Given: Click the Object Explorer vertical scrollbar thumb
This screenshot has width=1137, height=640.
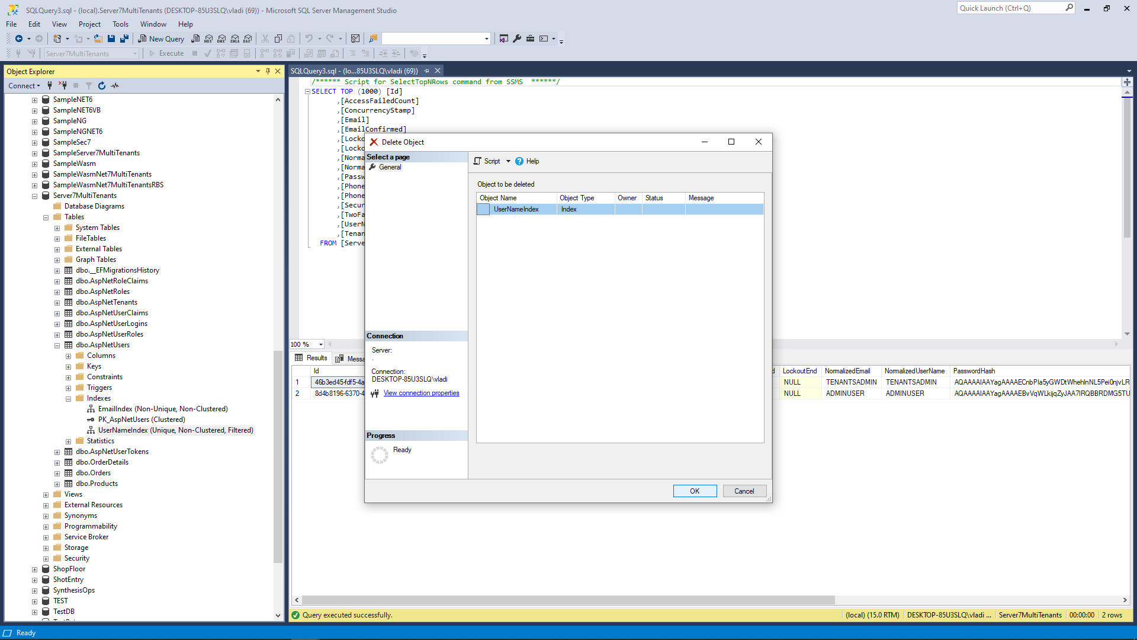Looking at the screenshot, I should 278,456.
